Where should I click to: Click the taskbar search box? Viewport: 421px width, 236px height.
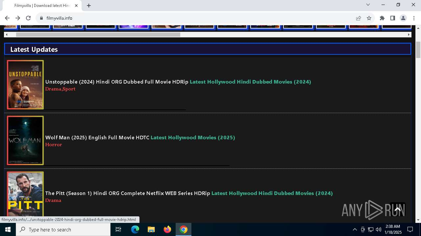(63, 229)
